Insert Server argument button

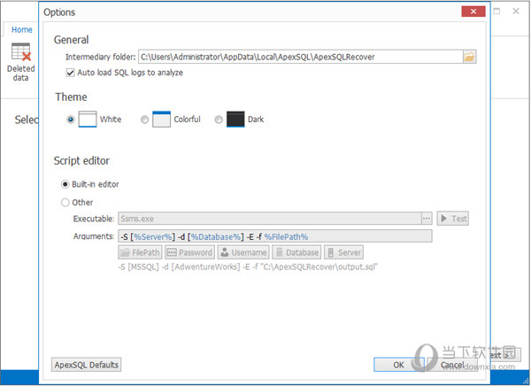pyautogui.click(x=343, y=252)
